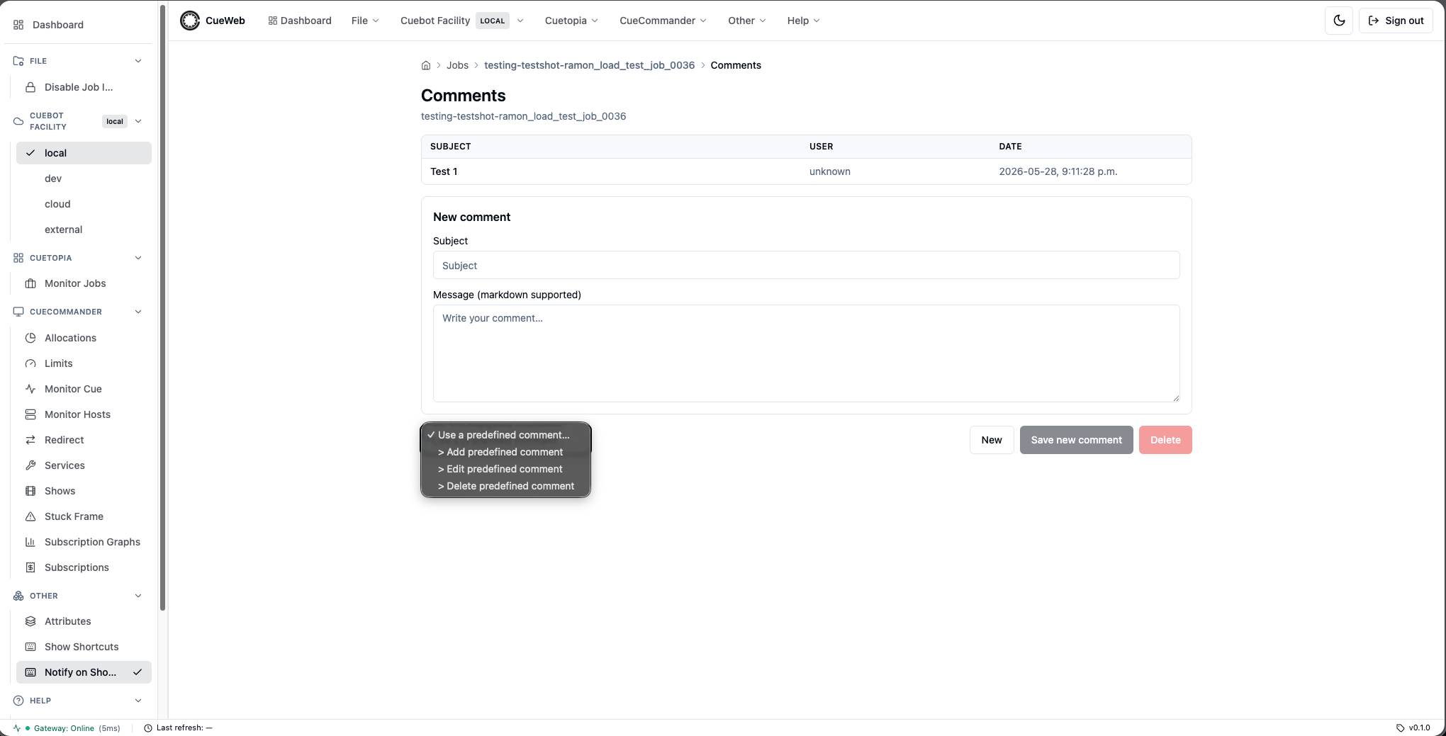Click the DATE column header

1010,147
